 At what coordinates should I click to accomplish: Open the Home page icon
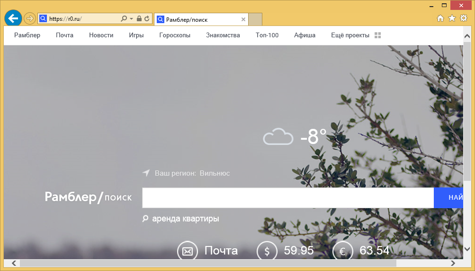440,18
